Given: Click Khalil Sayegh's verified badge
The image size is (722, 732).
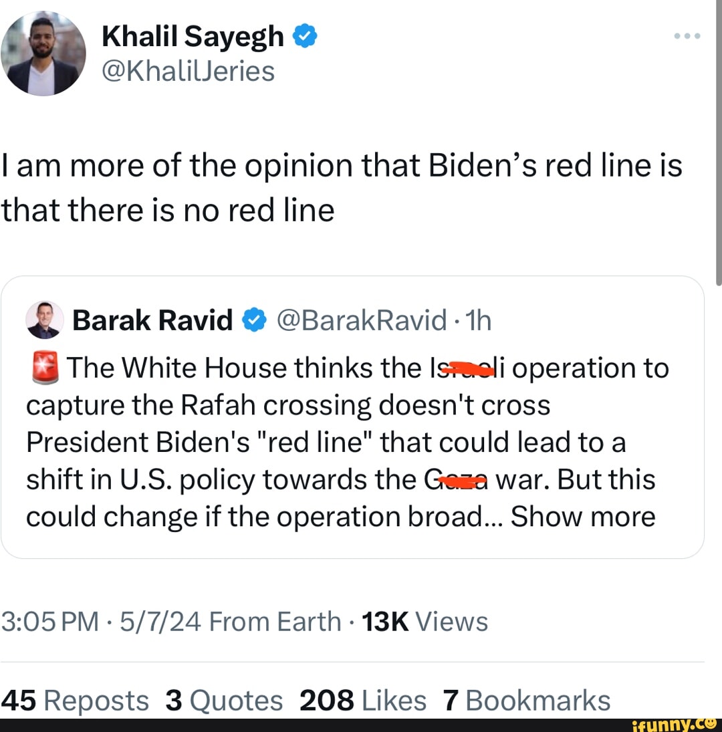Looking at the screenshot, I should point(304,35).
